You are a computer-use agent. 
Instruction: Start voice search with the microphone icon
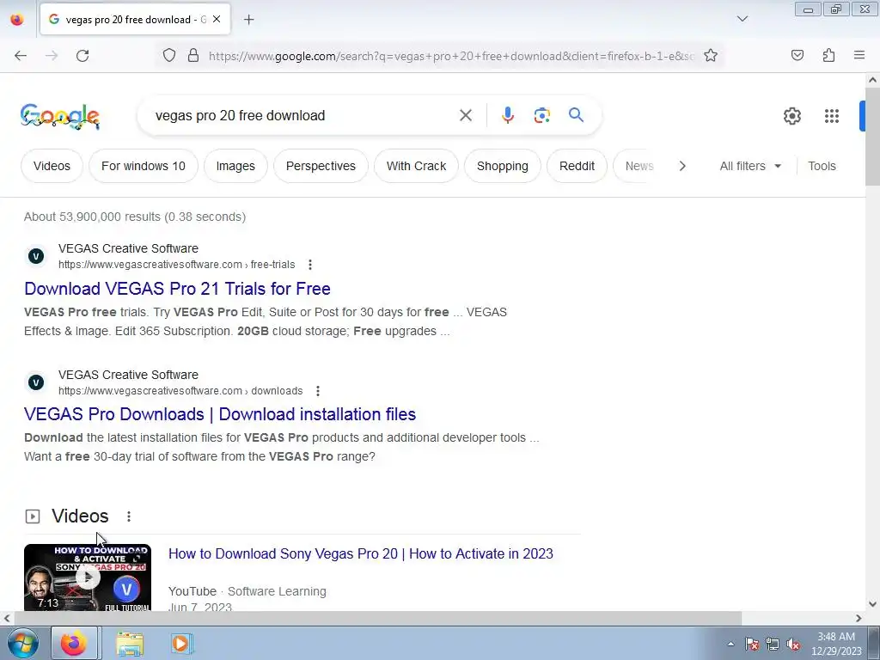(507, 116)
